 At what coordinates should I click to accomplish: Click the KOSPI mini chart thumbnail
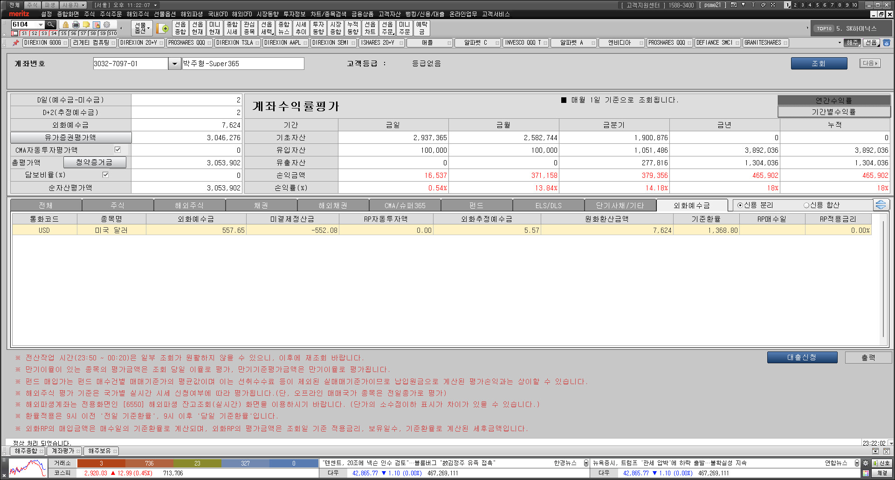tap(28, 468)
